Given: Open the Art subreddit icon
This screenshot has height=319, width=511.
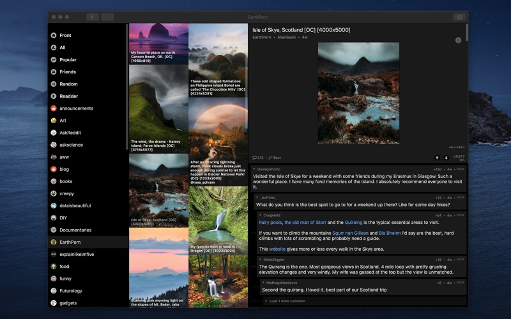Looking at the screenshot, I should (x=54, y=121).
